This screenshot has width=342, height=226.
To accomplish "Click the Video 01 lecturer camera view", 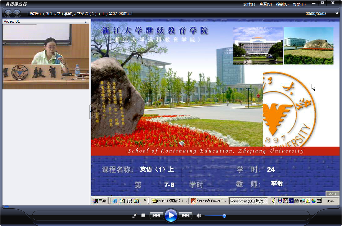I will 46,57.
